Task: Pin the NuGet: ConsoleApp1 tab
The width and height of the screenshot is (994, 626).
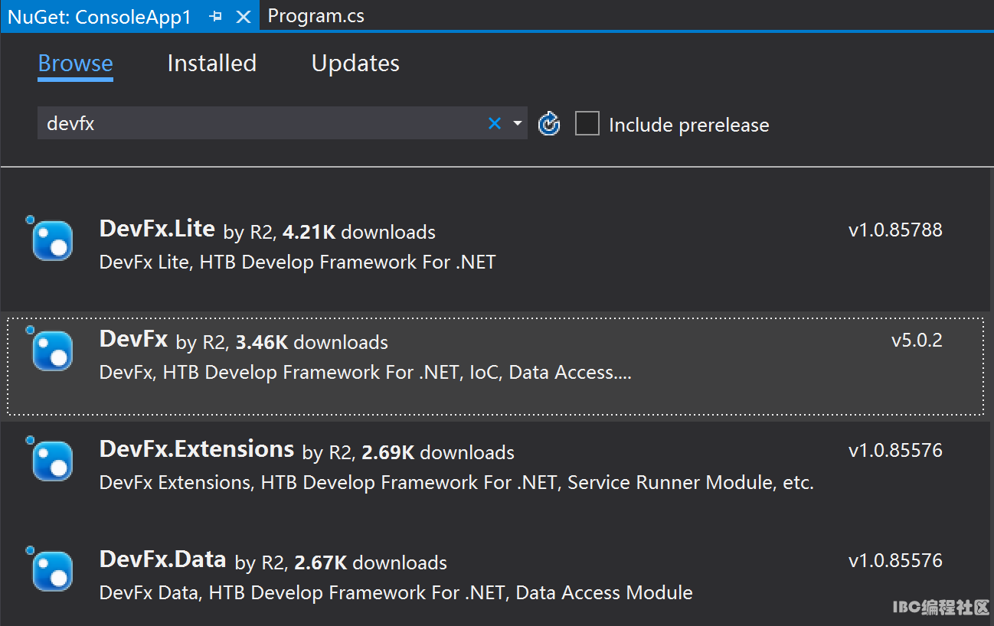Action: [216, 16]
